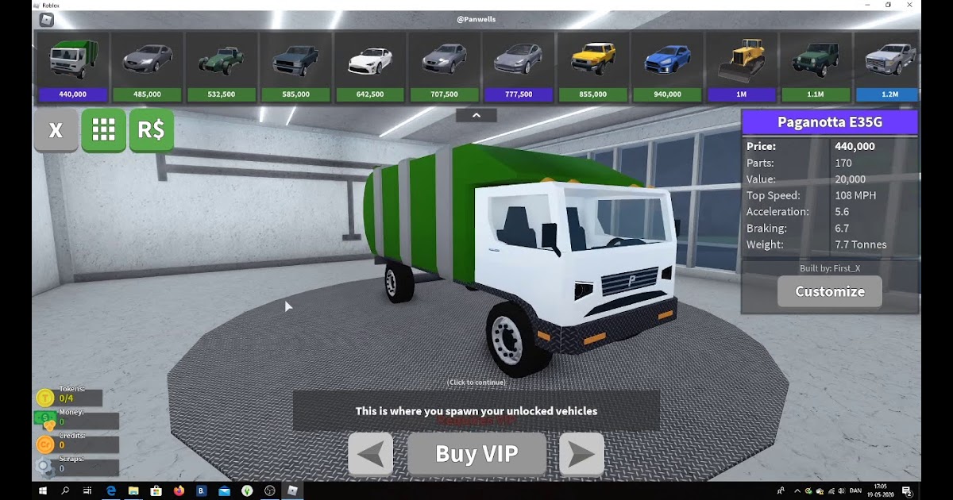Select the silver sedan priced 777,500
This screenshot has width=953, height=500.
[519, 68]
